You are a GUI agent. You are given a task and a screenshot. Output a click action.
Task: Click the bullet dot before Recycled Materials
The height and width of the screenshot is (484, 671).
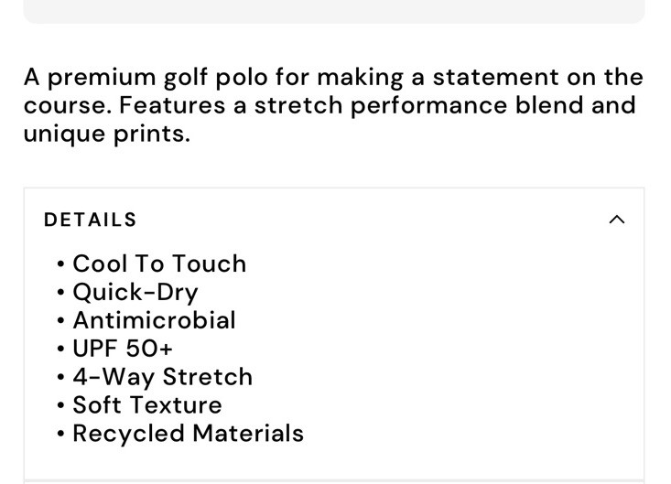pyautogui.click(x=60, y=435)
